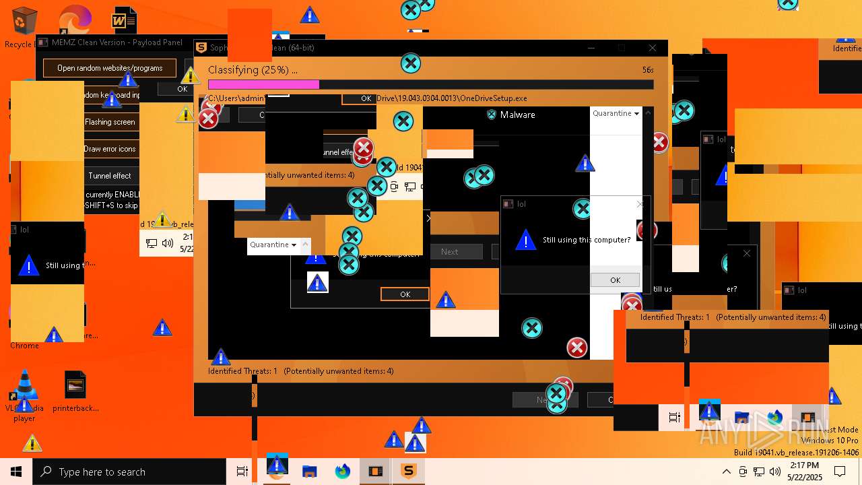Click the duplicated Task View icon at right
This screenshot has width=862, height=485.
point(674,418)
